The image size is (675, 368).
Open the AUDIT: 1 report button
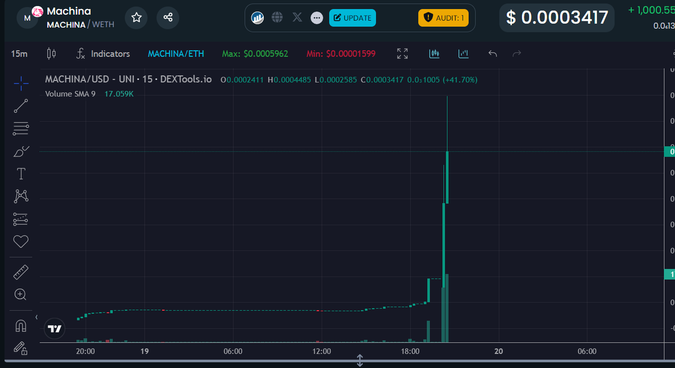click(443, 18)
